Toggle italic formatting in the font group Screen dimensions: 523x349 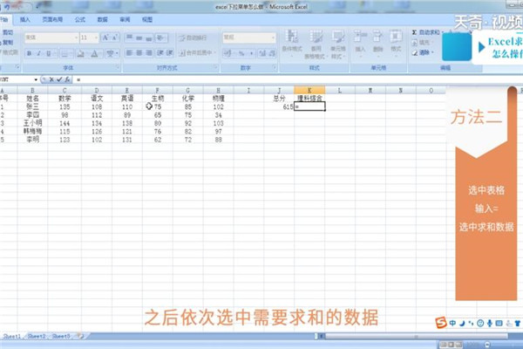tap(38, 53)
